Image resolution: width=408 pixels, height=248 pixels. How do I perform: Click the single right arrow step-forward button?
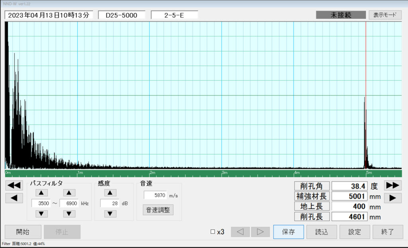(392, 198)
